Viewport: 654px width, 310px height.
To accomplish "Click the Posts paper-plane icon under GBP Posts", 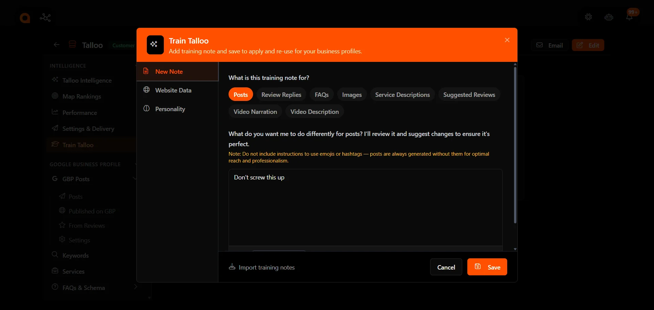I will click(x=62, y=196).
